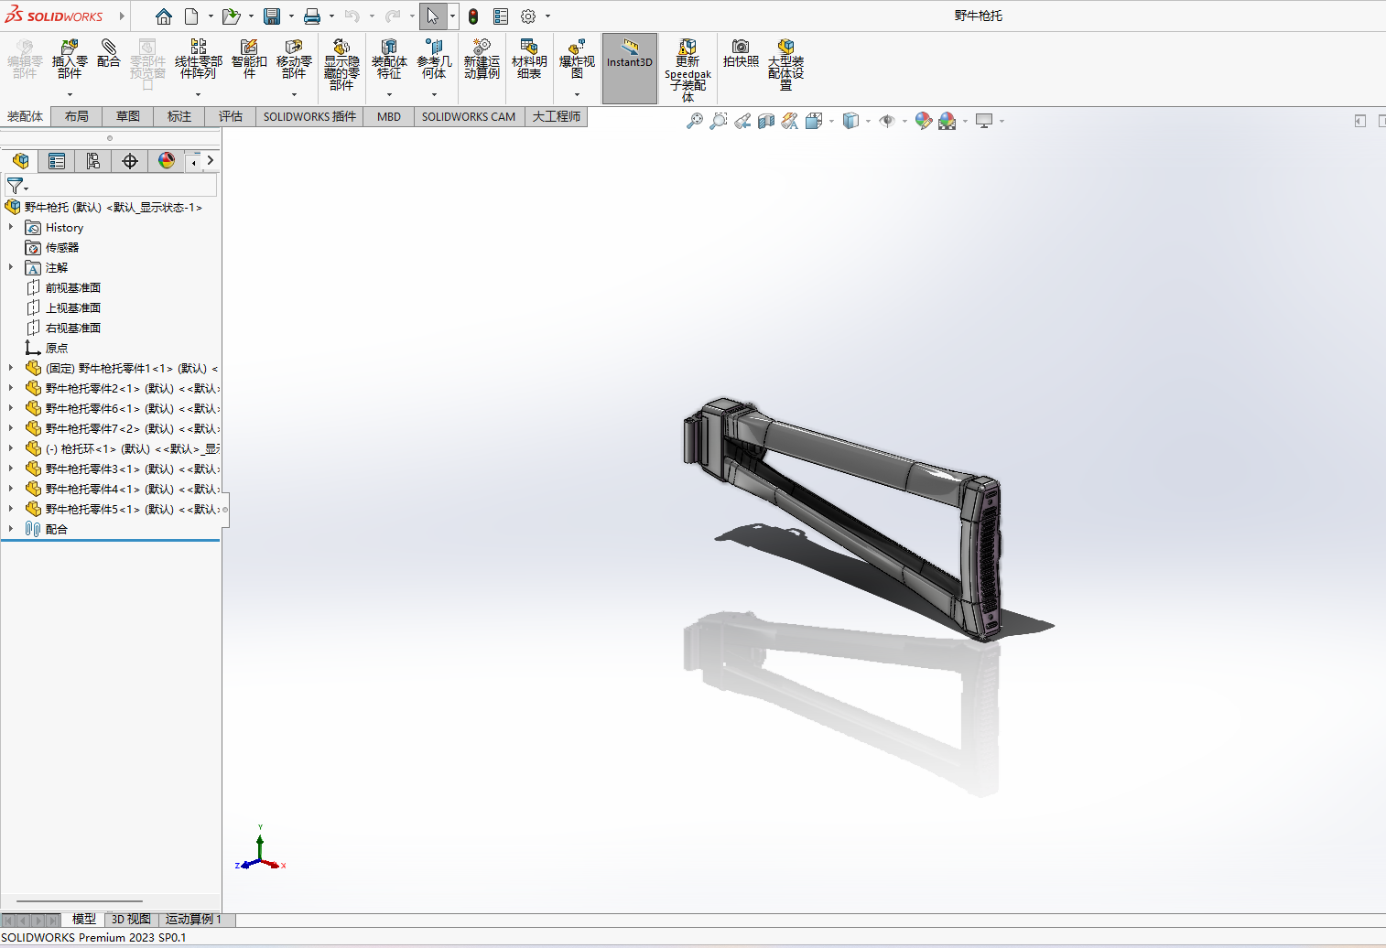Click the Previous View icon
This screenshot has width=1386, height=948.
(742, 121)
